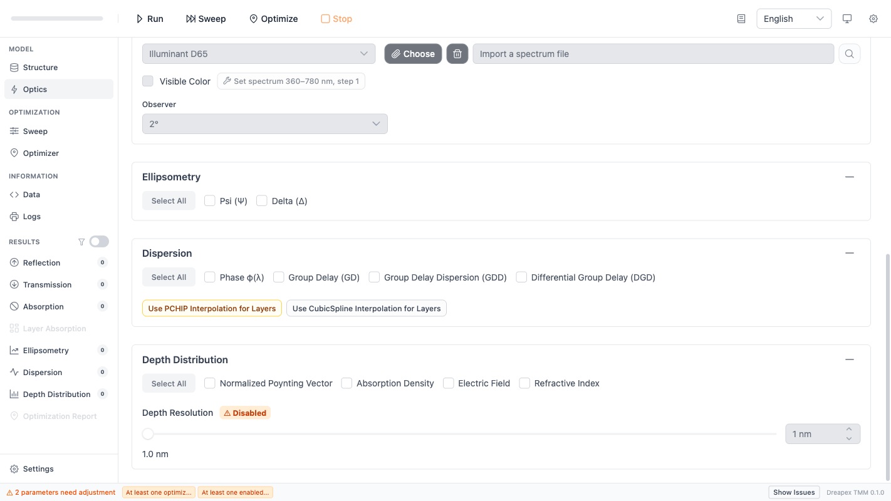Open the Observer 2° dropdown

(x=264, y=124)
